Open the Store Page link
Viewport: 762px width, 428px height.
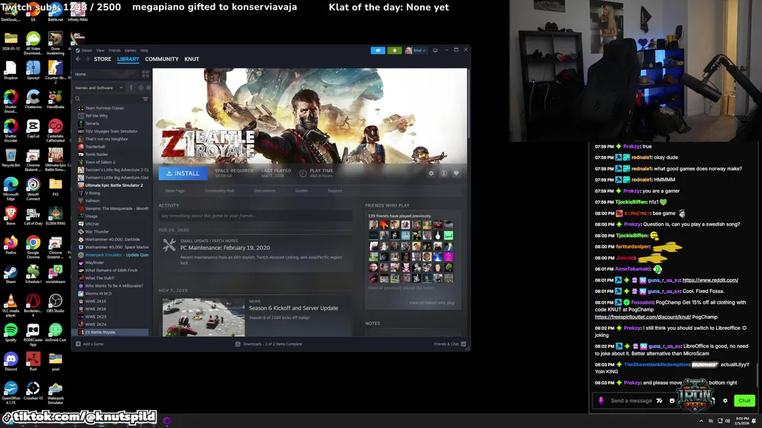[174, 191]
